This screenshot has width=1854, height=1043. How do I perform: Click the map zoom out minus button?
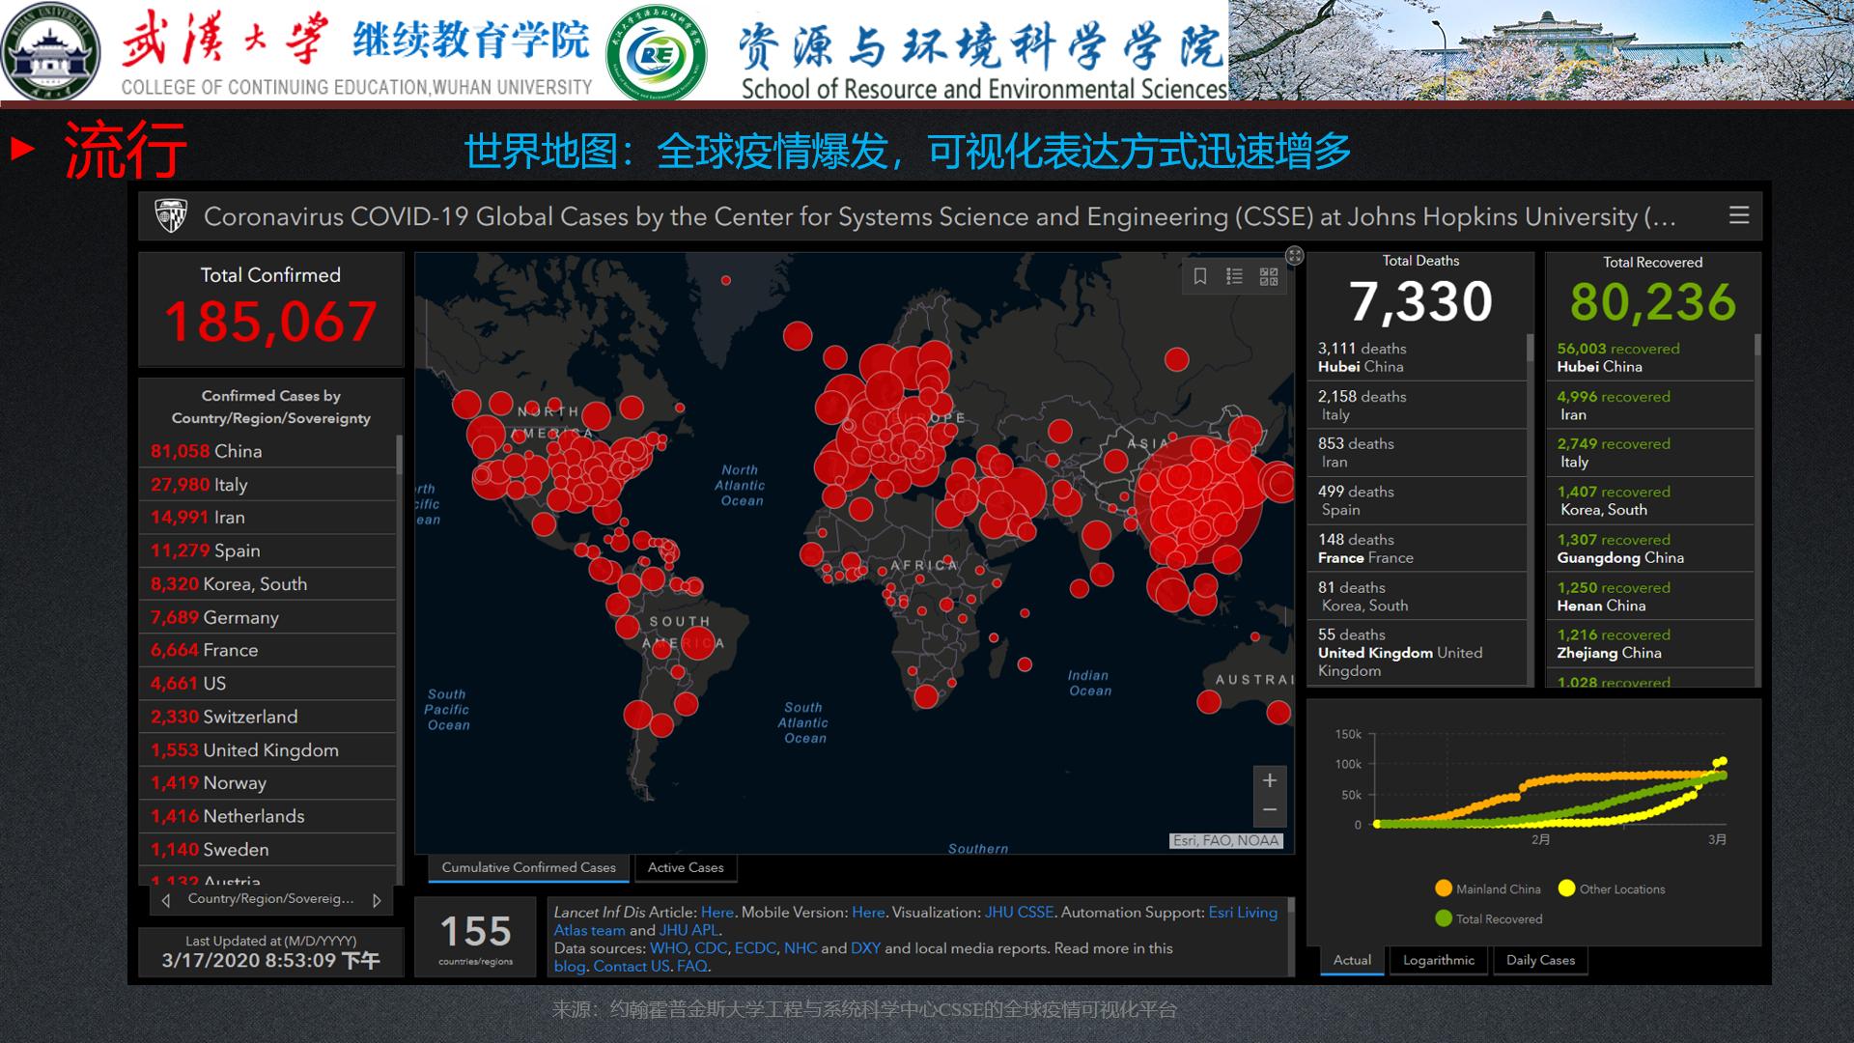click(1270, 810)
